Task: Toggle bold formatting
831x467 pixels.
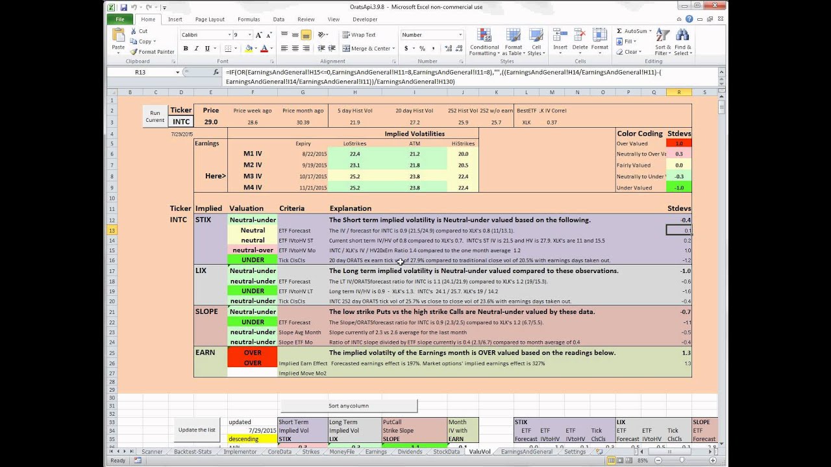Action: pos(186,49)
